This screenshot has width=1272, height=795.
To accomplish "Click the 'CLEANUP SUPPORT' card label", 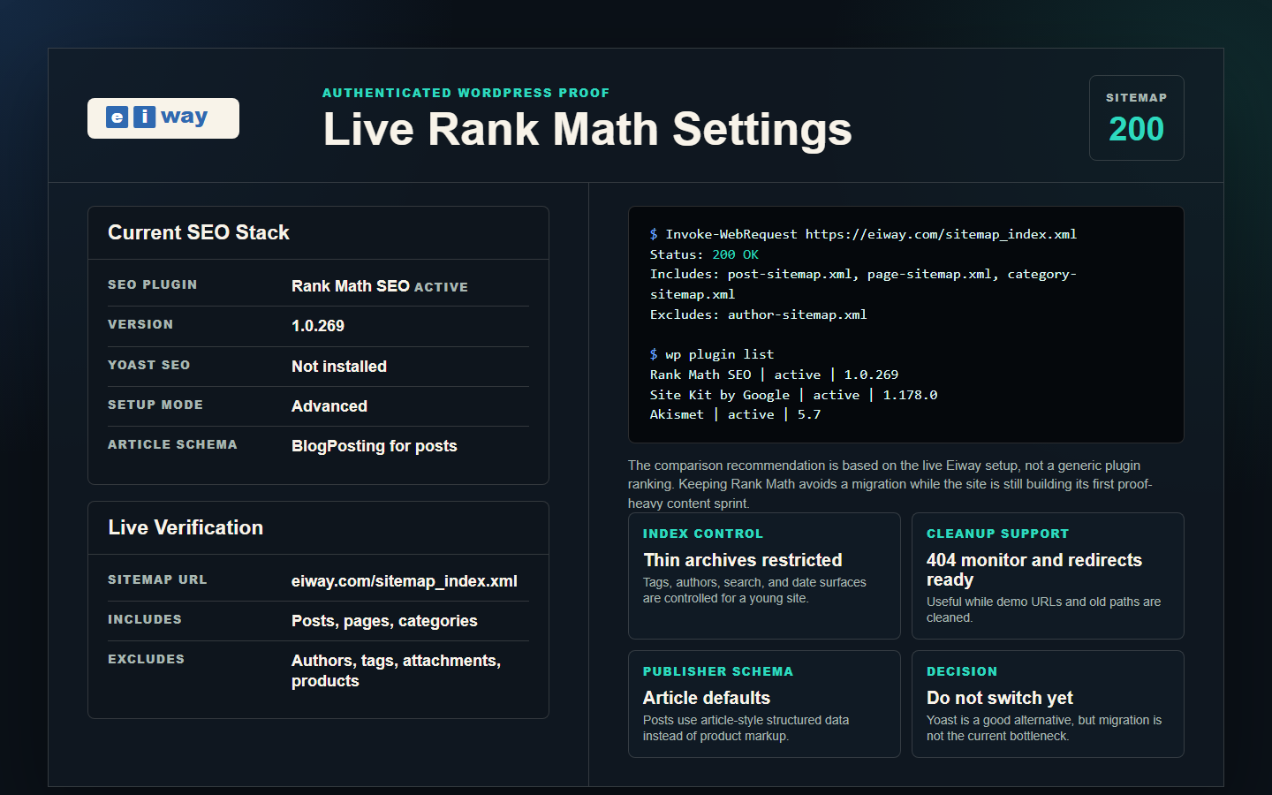I will pos(997,534).
